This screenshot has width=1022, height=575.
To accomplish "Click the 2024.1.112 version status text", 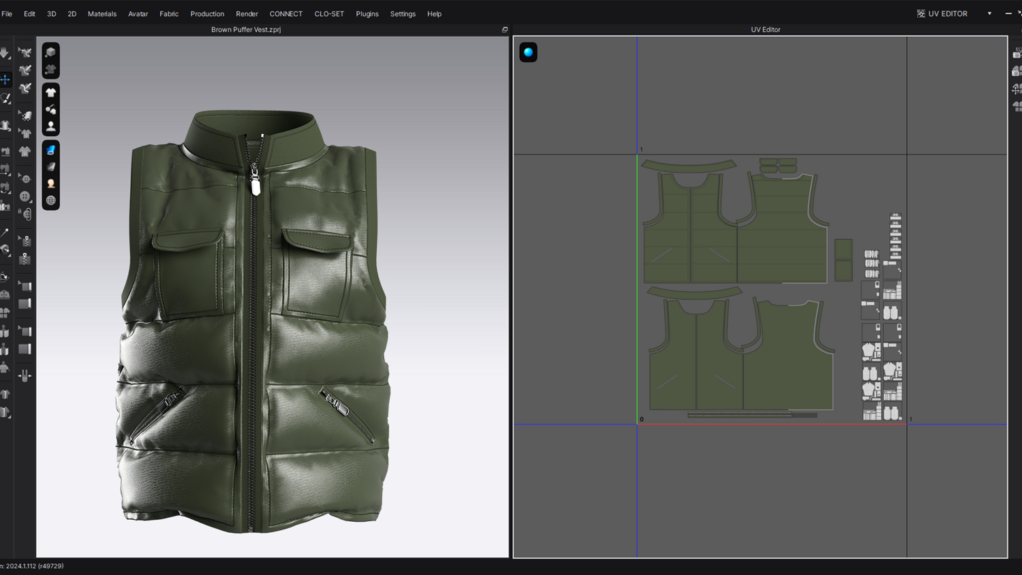I will coord(32,566).
